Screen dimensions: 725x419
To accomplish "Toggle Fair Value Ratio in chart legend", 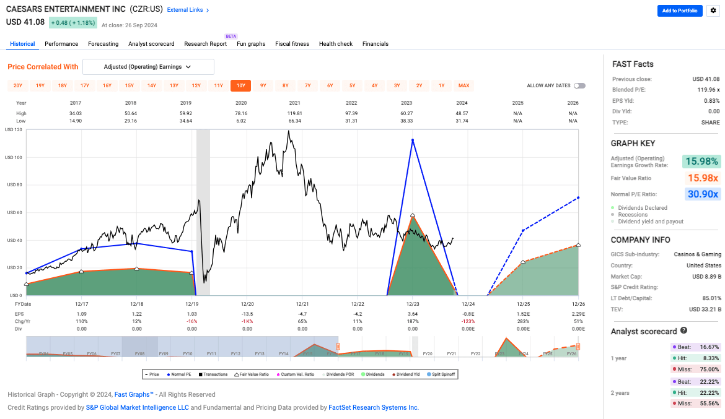I will point(252,374).
